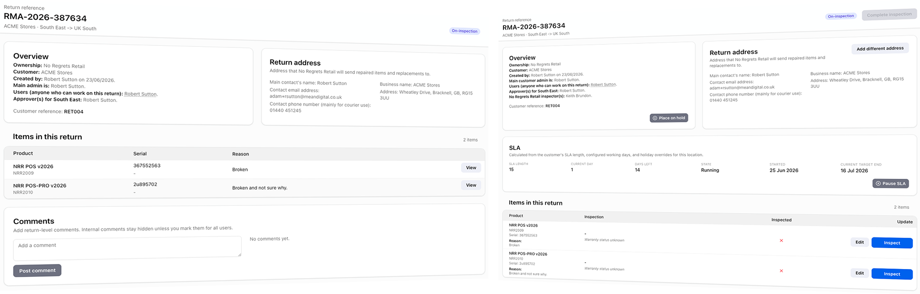Click SLA length value '15'
The width and height of the screenshot is (920, 294).
pos(511,170)
